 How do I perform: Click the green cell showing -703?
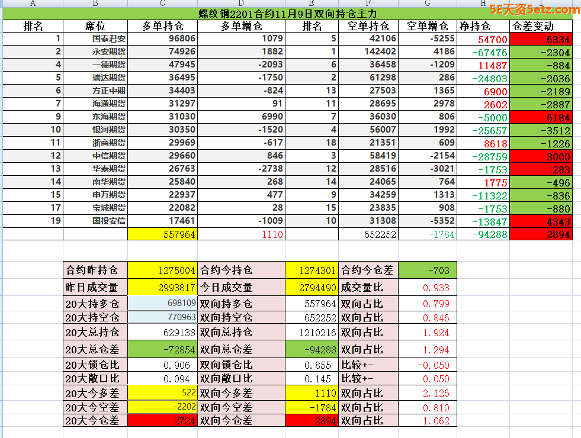[x=428, y=270]
